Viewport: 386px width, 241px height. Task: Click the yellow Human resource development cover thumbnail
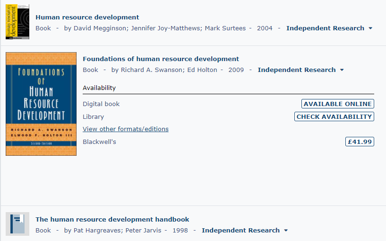[17, 22]
